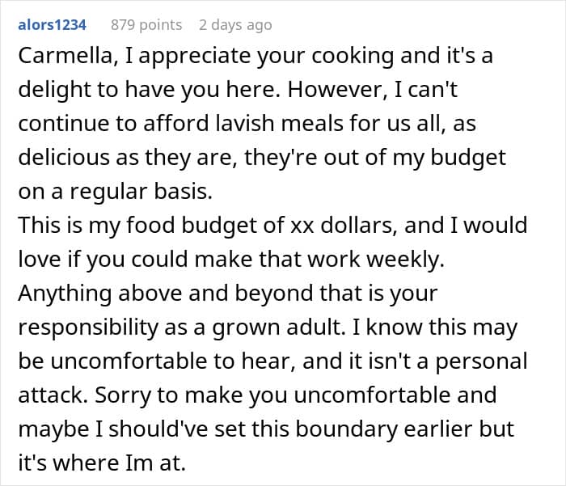The width and height of the screenshot is (566, 486).
Task: Click the 879 points score
Action: (146, 25)
